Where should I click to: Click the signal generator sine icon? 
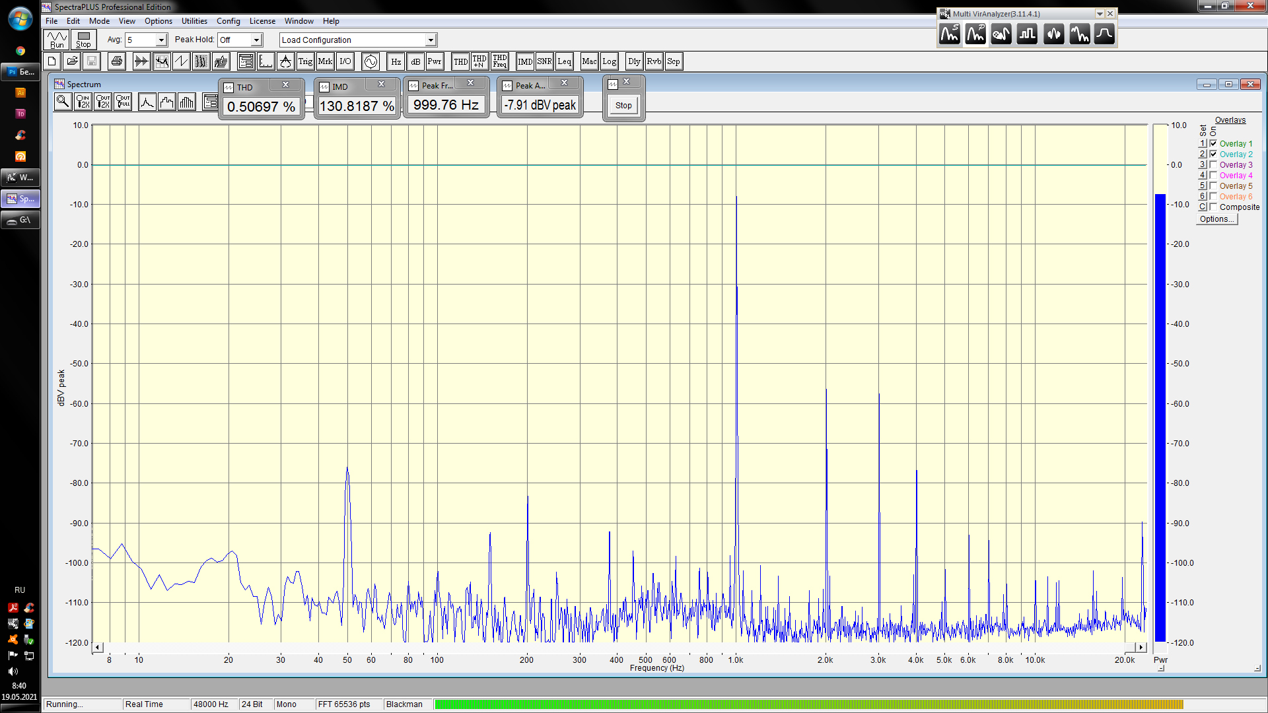370,61
